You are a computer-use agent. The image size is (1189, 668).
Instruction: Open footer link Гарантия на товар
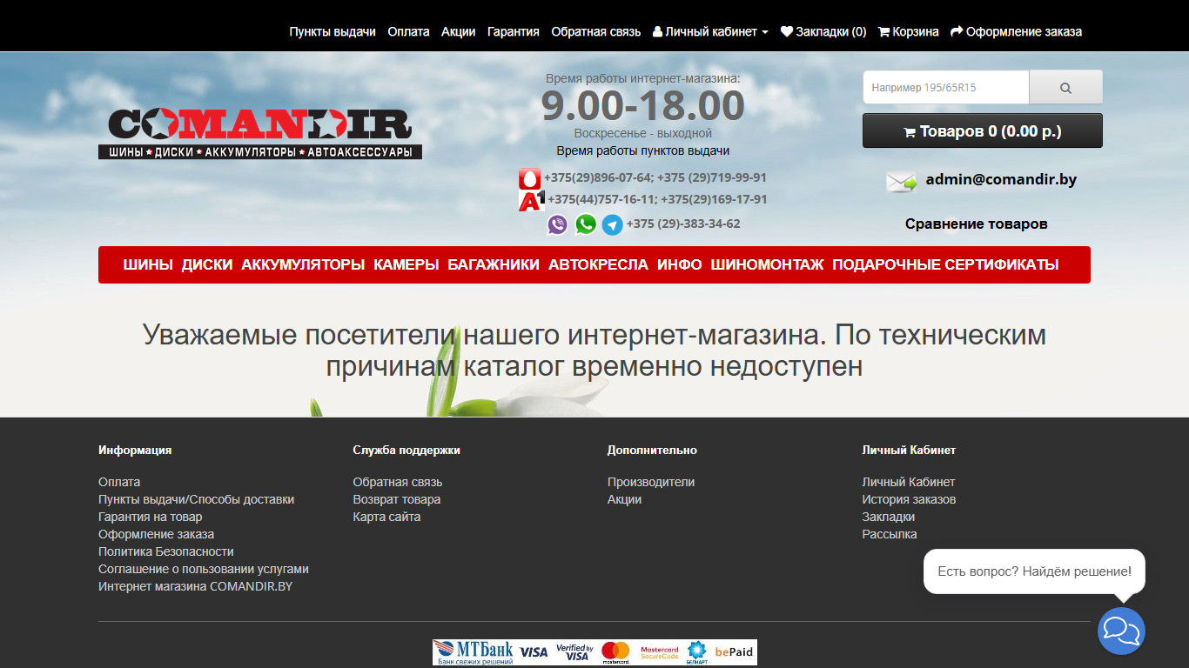pyautogui.click(x=150, y=517)
